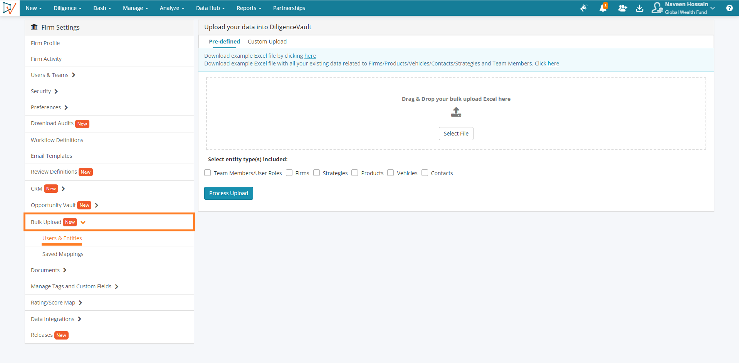Screen dimensions: 739x363
Task: Click the Select File button
Action: 456,134
